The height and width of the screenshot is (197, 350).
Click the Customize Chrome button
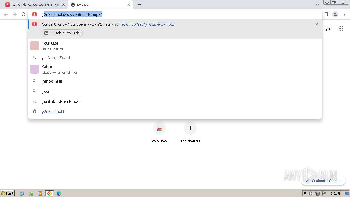323,181
